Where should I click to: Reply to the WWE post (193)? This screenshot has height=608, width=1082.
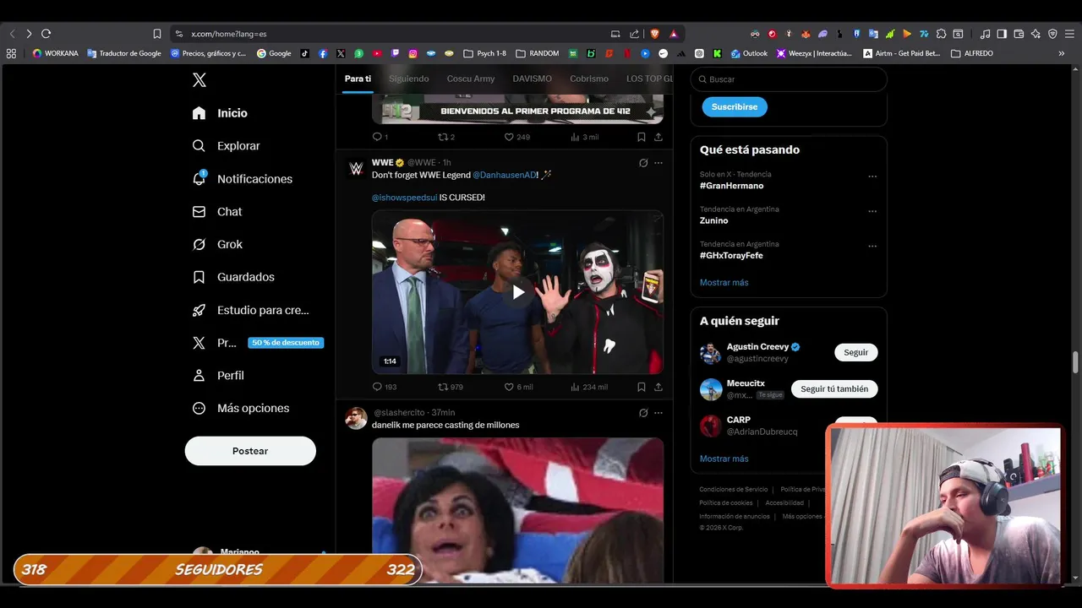[385, 387]
